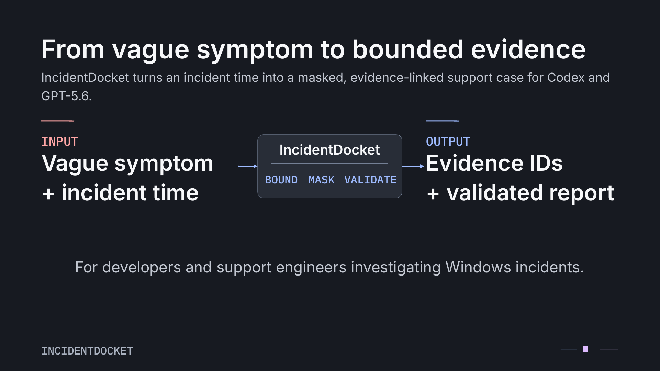The height and width of the screenshot is (371, 660).
Task: Select the BOUND label in the box
Action: coord(281,180)
